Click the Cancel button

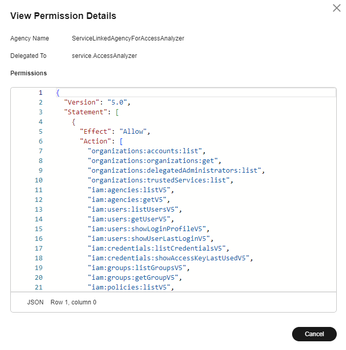[314, 334]
